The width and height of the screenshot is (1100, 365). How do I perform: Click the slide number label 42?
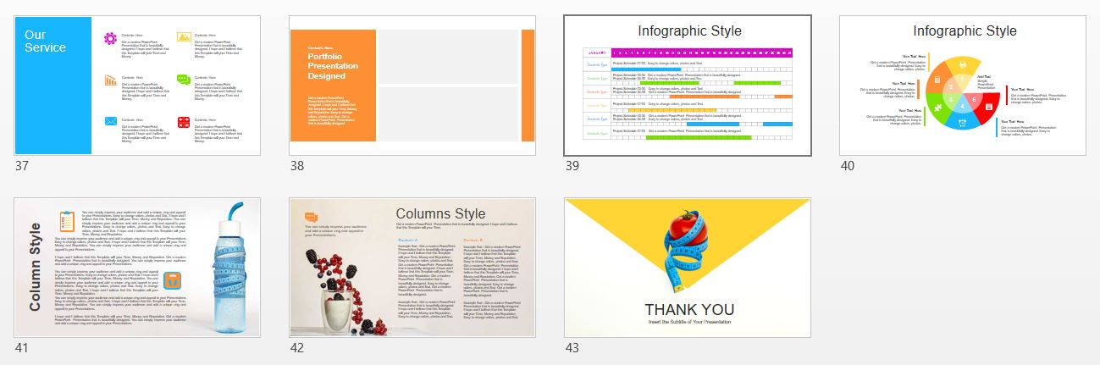point(296,348)
